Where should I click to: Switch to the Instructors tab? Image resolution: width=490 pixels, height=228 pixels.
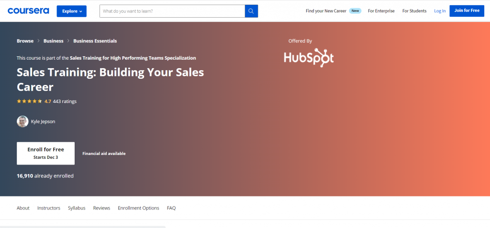point(49,208)
